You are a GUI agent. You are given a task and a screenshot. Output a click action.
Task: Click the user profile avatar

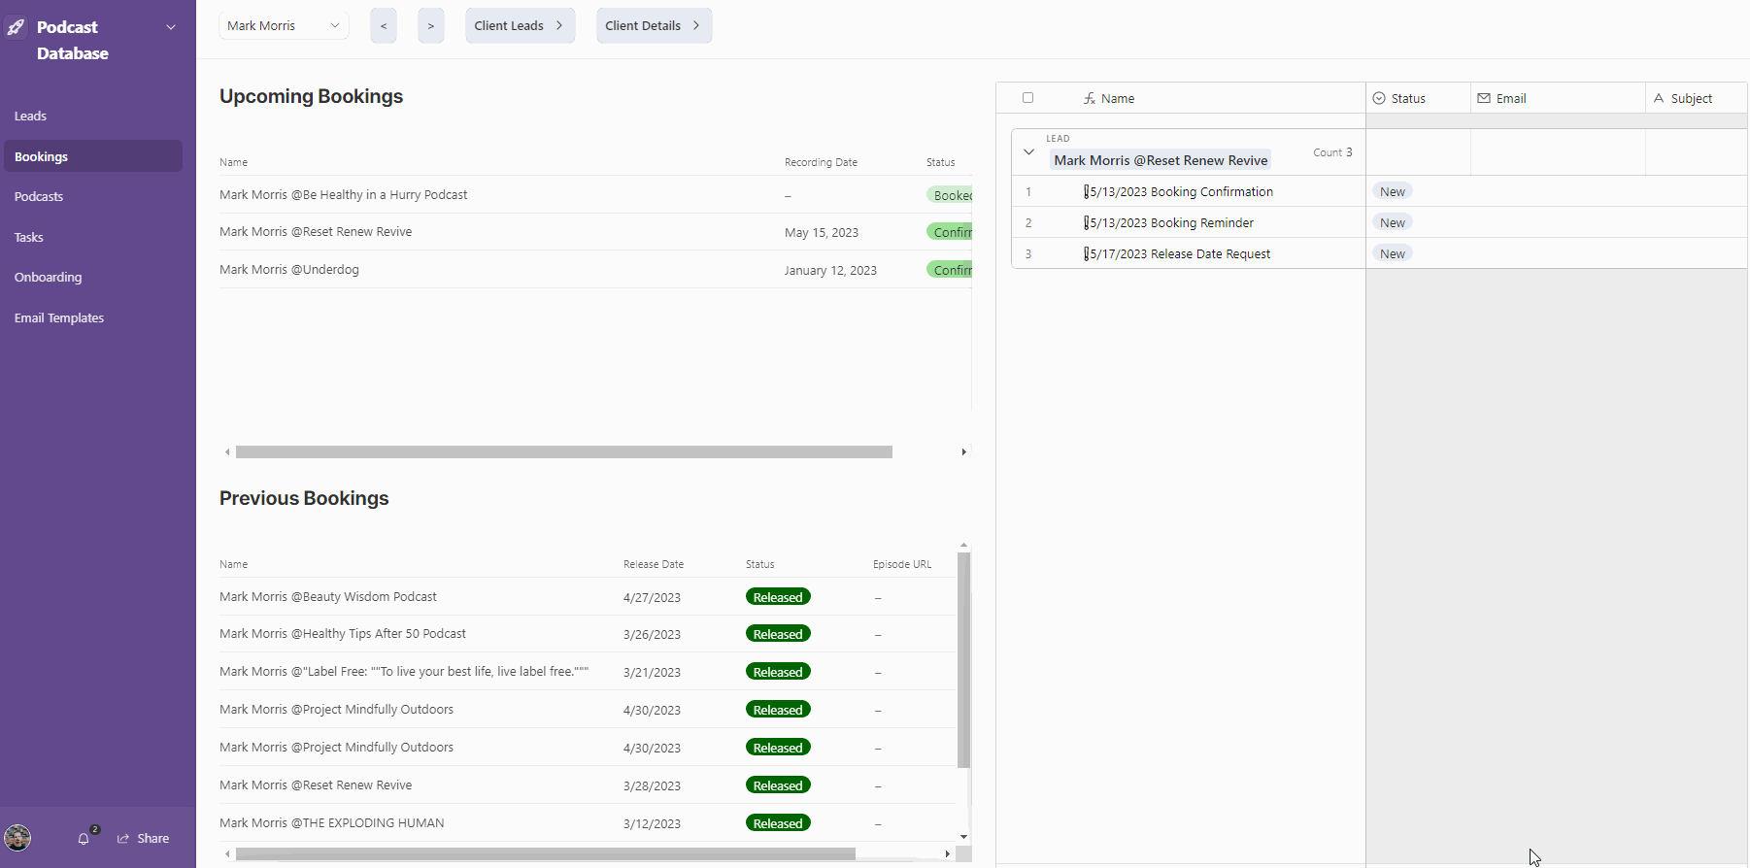pos(17,837)
